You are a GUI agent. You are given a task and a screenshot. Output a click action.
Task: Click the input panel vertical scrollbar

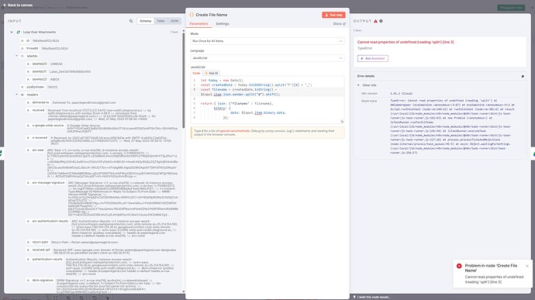(184, 80)
